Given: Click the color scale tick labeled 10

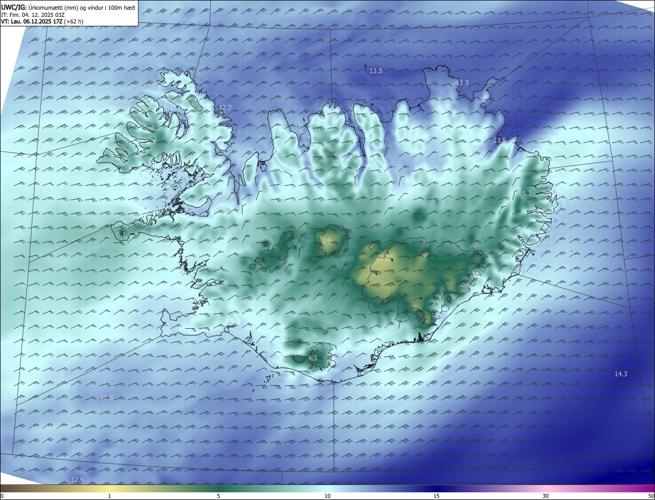Looking at the screenshot, I should click(327, 496).
